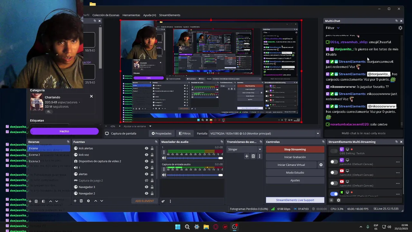
Task: Open the StreamElements menu
Action: (x=170, y=15)
